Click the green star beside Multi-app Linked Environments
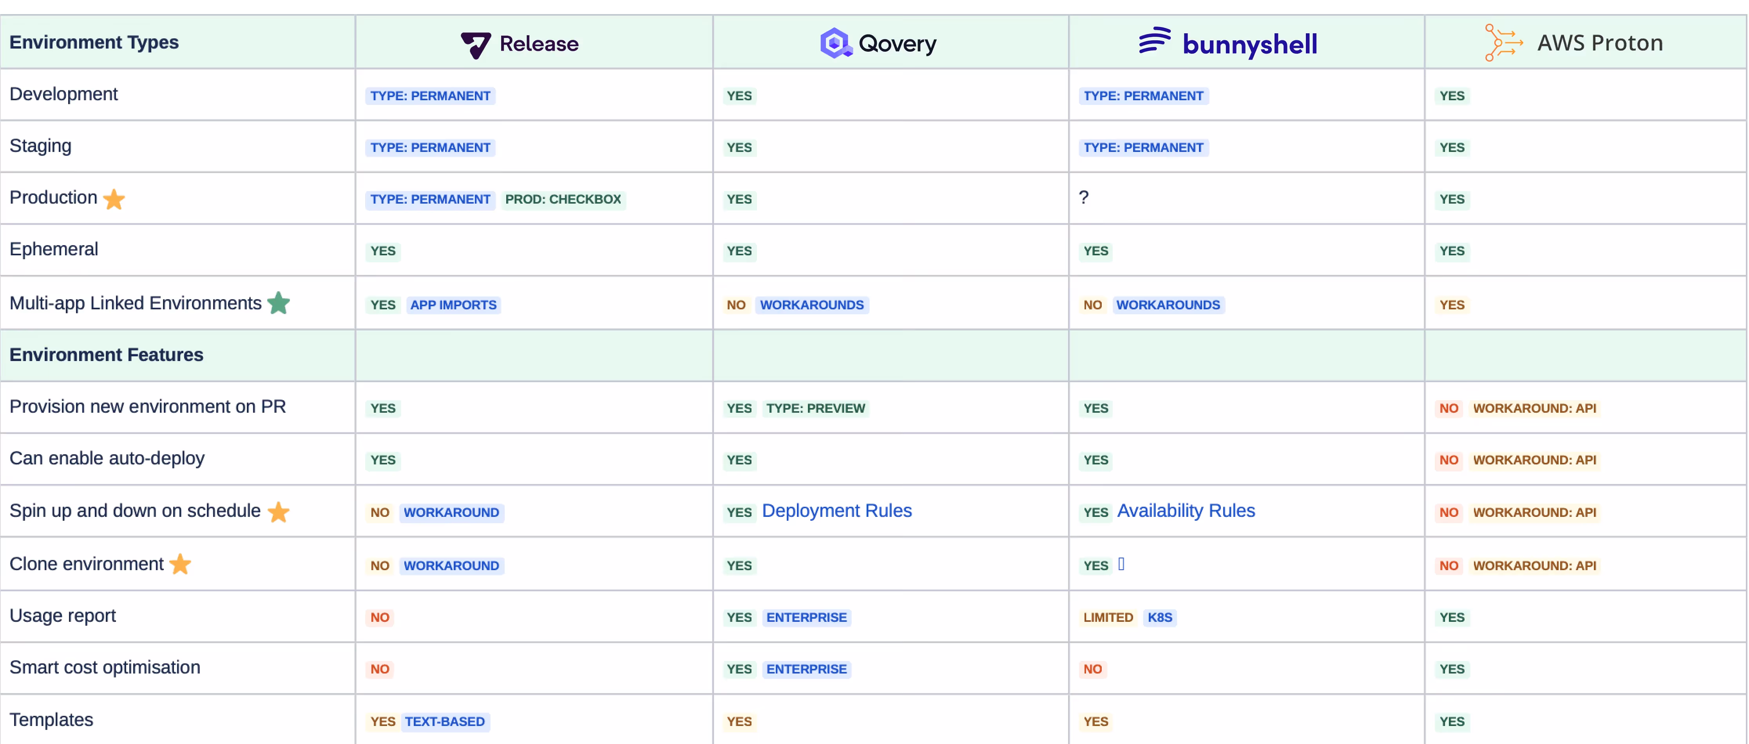 coord(278,303)
